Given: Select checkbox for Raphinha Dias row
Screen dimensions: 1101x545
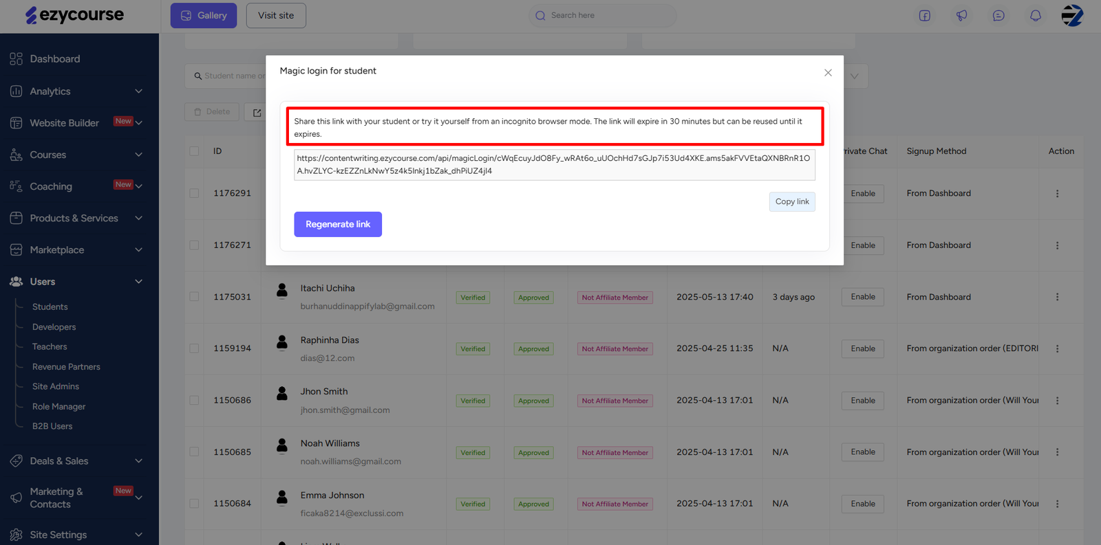Looking at the screenshot, I should 194,348.
